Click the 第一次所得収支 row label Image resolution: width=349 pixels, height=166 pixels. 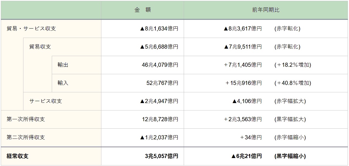[26, 119]
